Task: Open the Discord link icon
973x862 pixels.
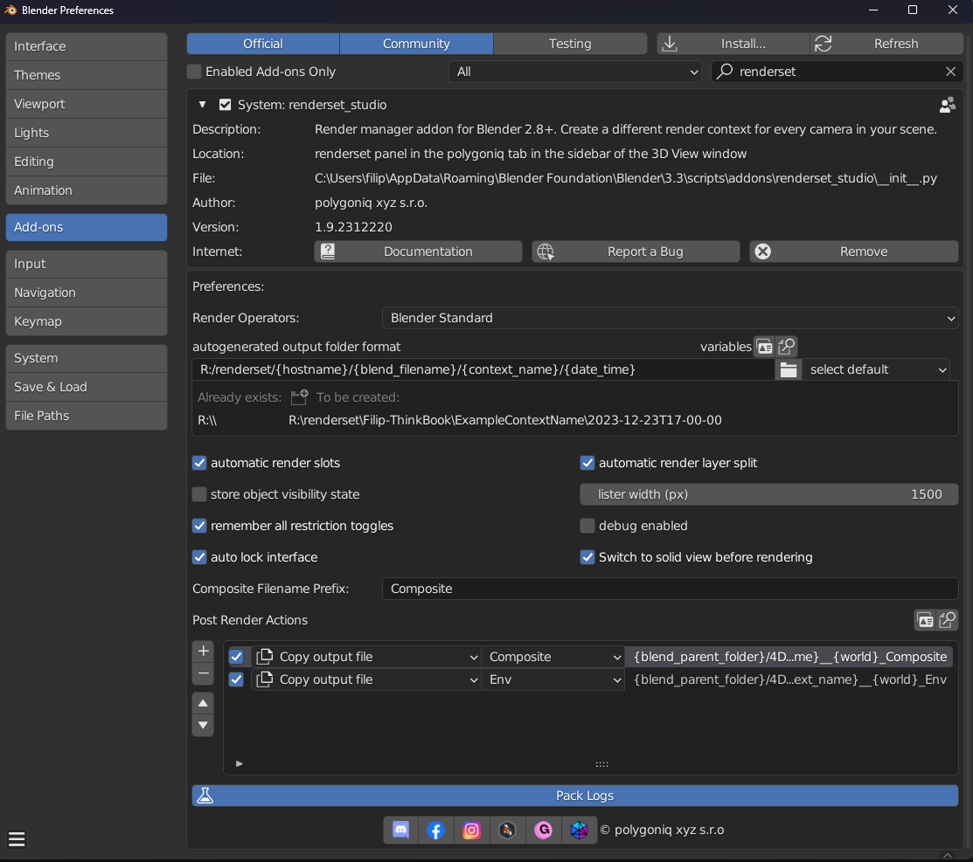Action: pyautogui.click(x=401, y=830)
